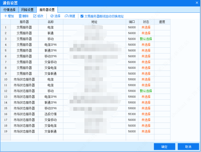
Task: Select 灾备电信 name in row 18
Action: click(51, 126)
